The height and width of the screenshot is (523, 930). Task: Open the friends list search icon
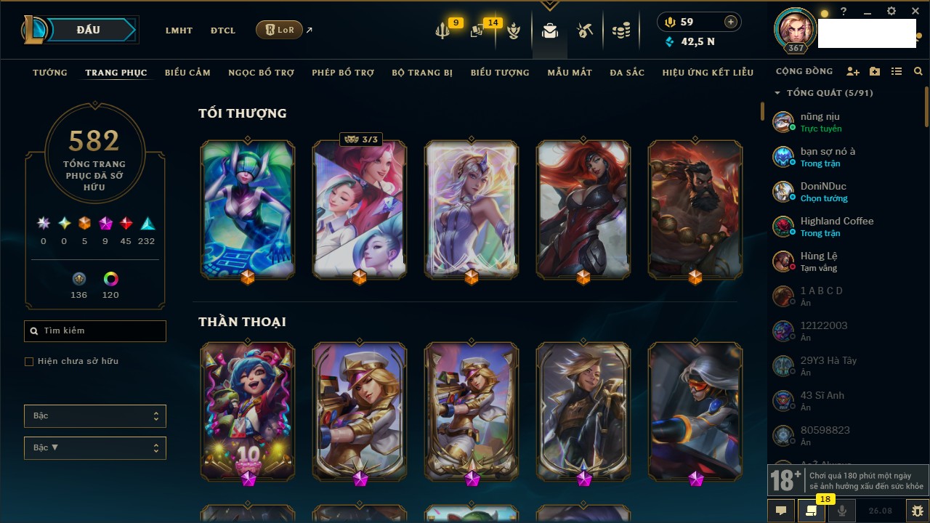(x=918, y=72)
